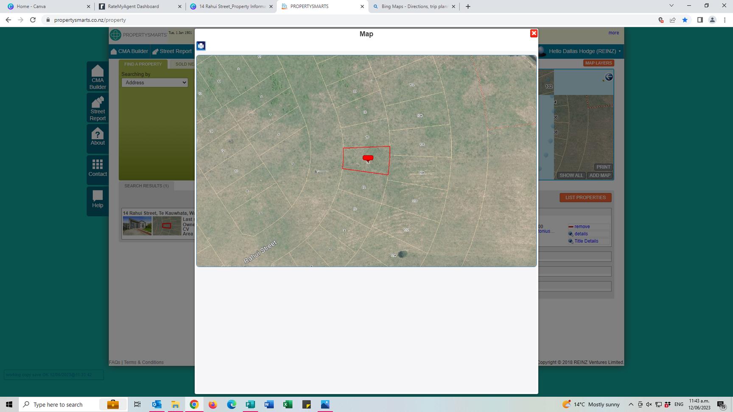733x412 pixels.
Task: Go back to the previous page
Action: pos(8,20)
